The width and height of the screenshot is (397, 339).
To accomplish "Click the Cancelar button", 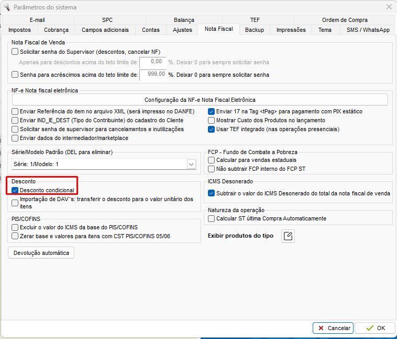I will coord(333,328).
